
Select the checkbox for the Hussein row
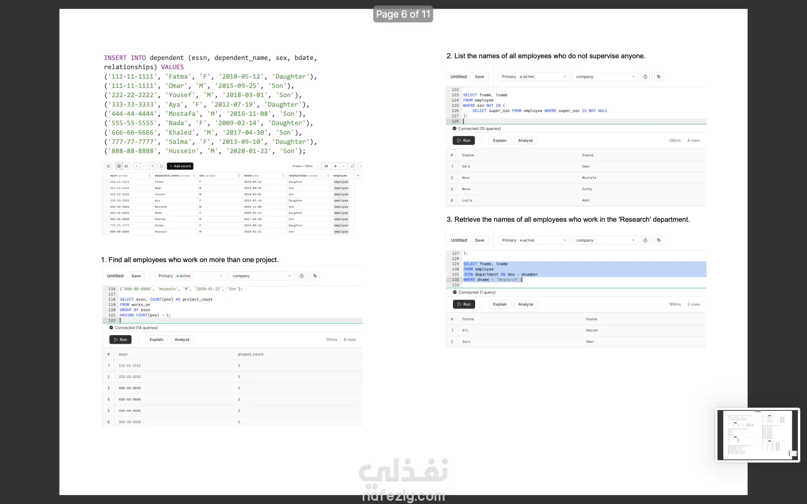pyautogui.click(x=106, y=231)
